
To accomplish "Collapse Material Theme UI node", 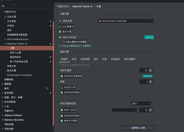I will (5, 44).
